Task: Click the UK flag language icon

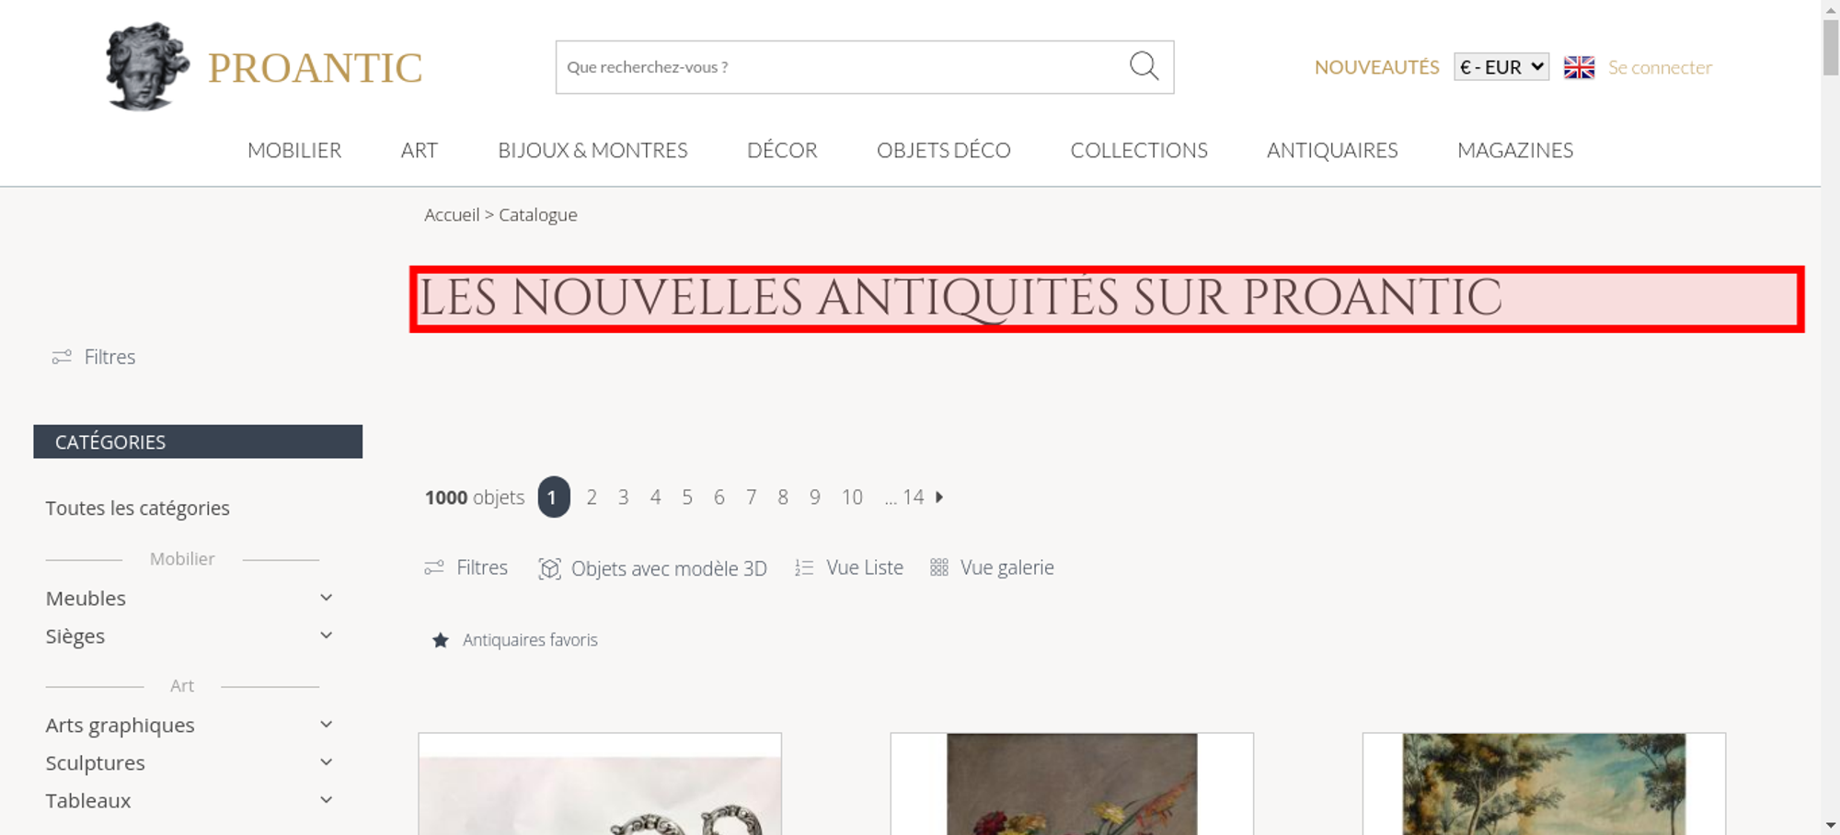Action: click(1579, 67)
